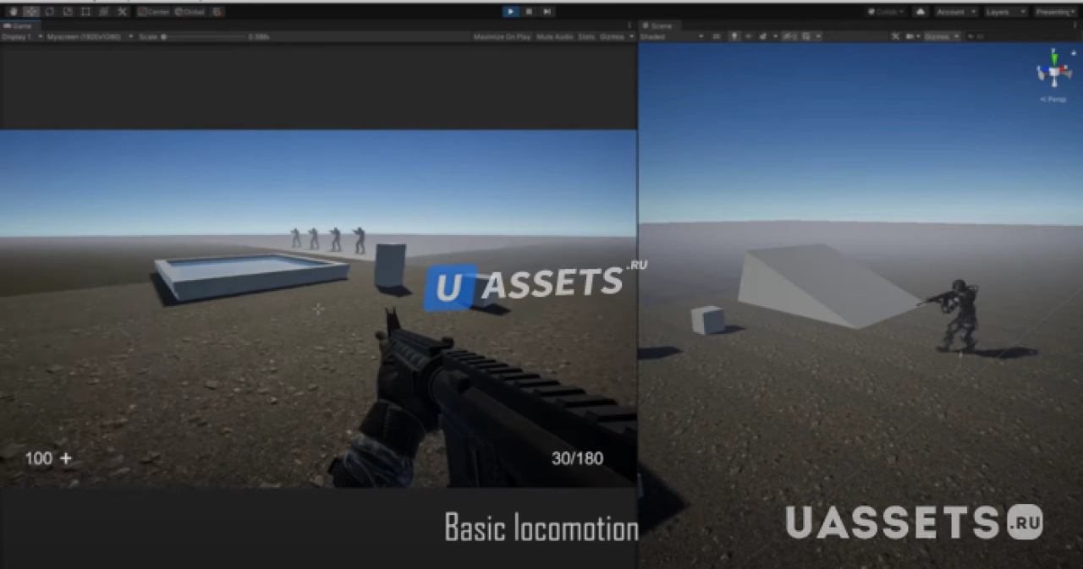Open Scene camera settings icon
1083x569 pixels.
(x=910, y=37)
